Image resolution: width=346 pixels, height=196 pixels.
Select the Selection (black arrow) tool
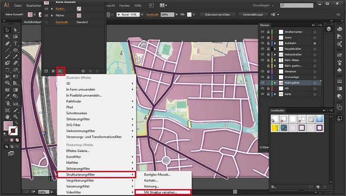7,30
